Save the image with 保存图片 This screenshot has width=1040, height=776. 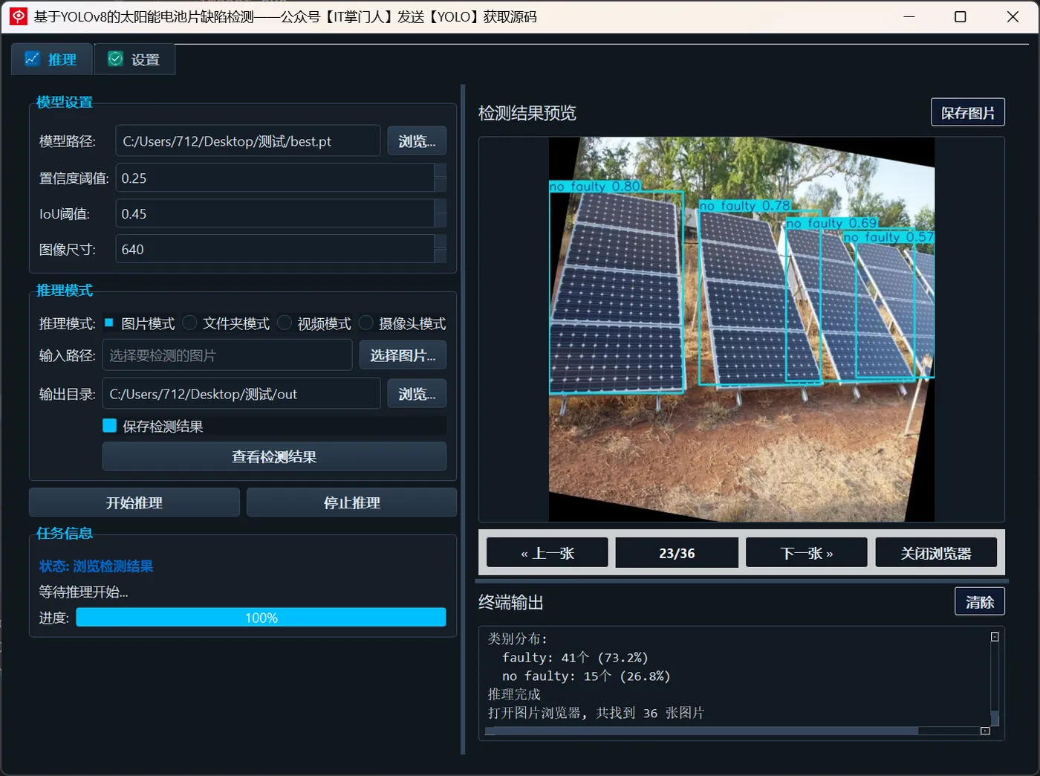[968, 112]
